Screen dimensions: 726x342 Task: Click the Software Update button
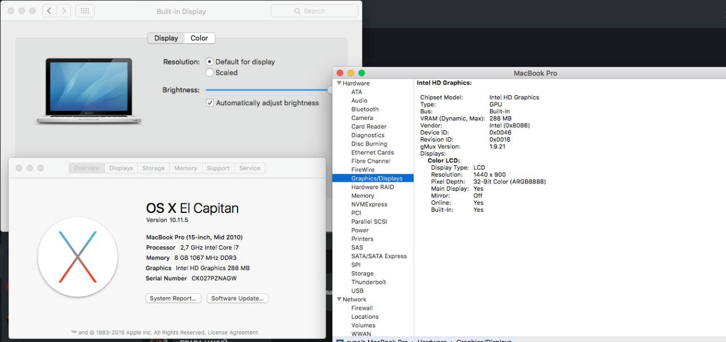coord(237,298)
